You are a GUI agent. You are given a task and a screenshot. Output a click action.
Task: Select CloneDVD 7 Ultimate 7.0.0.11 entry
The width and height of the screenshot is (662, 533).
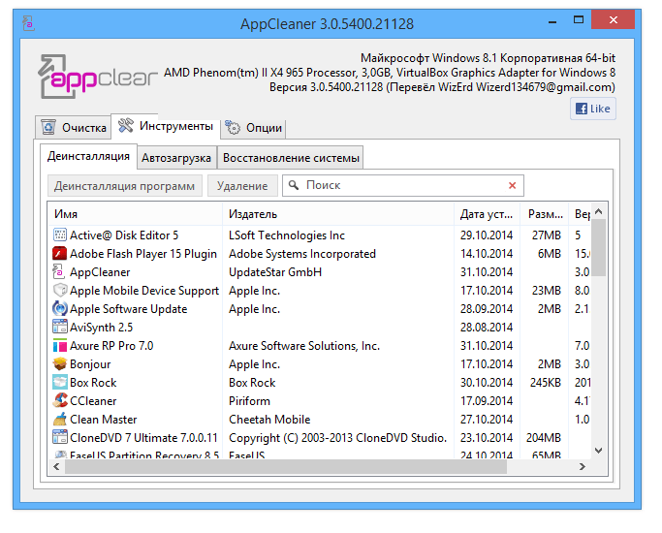(x=143, y=438)
